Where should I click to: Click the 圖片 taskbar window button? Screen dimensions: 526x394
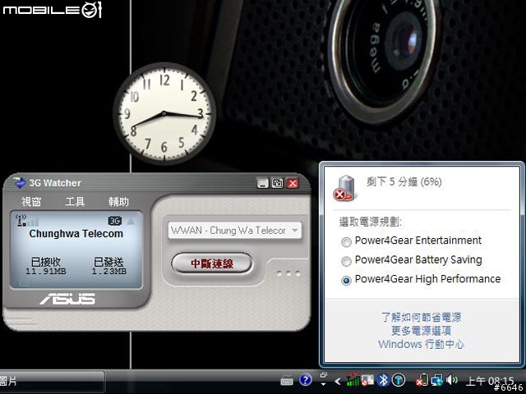pyautogui.click(x=52, y=381)
